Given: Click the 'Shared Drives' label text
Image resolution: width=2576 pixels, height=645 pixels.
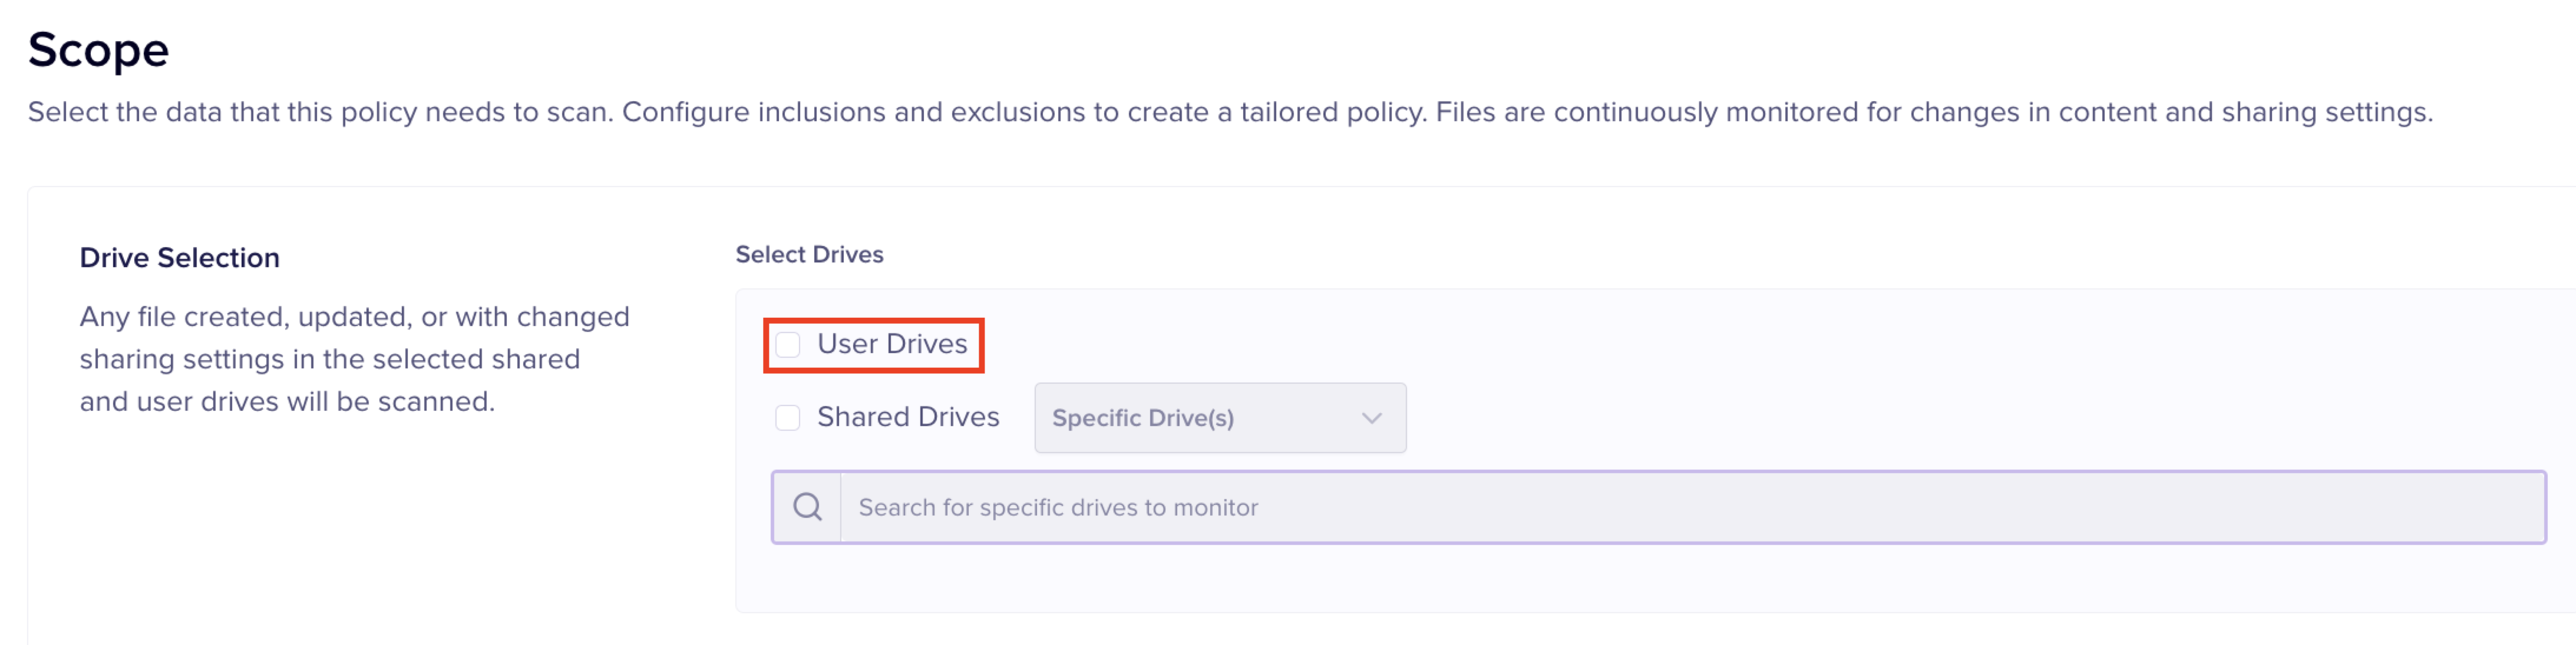Looking at the screenshot, I should [908, 417].
